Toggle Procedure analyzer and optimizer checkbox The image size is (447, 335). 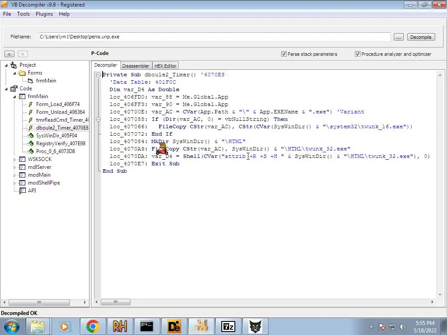(358, 54)
